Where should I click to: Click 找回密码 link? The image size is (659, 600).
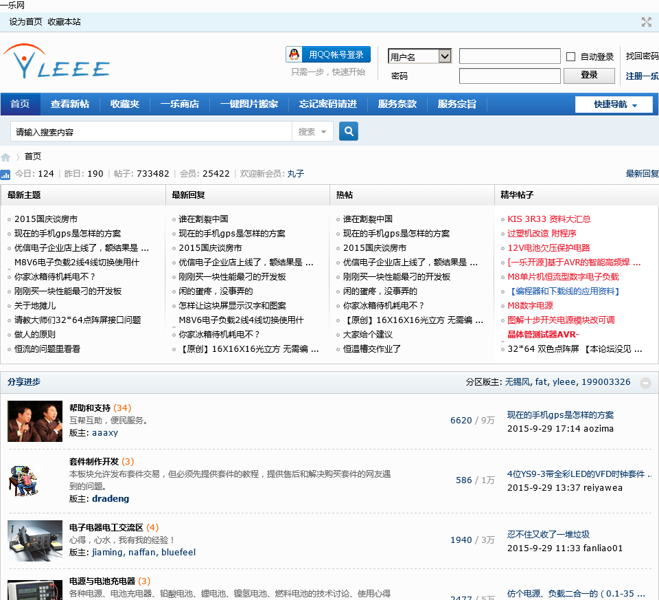click(643, 56)
